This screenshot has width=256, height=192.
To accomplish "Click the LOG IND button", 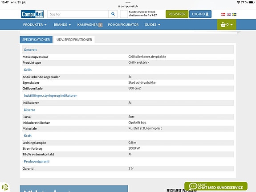I will (x=200, y=14).
